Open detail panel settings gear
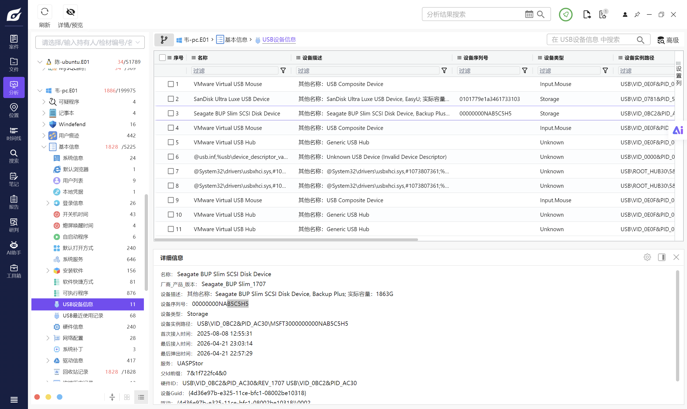 [647, 257]
